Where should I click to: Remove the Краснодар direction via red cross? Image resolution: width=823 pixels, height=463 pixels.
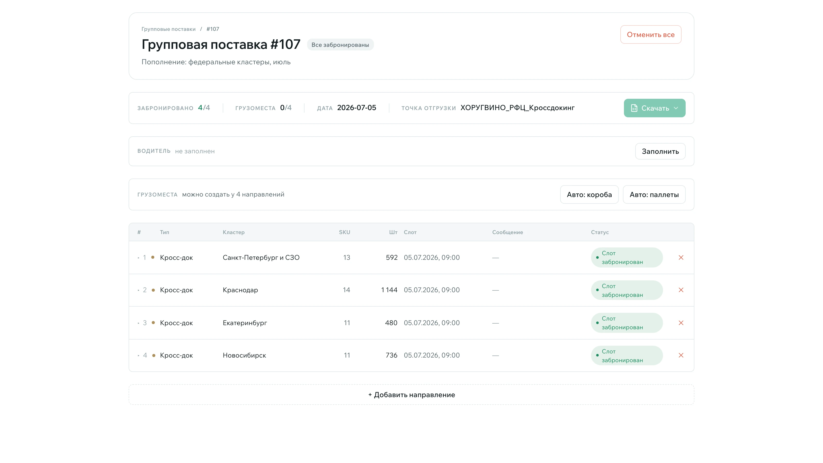681,290
